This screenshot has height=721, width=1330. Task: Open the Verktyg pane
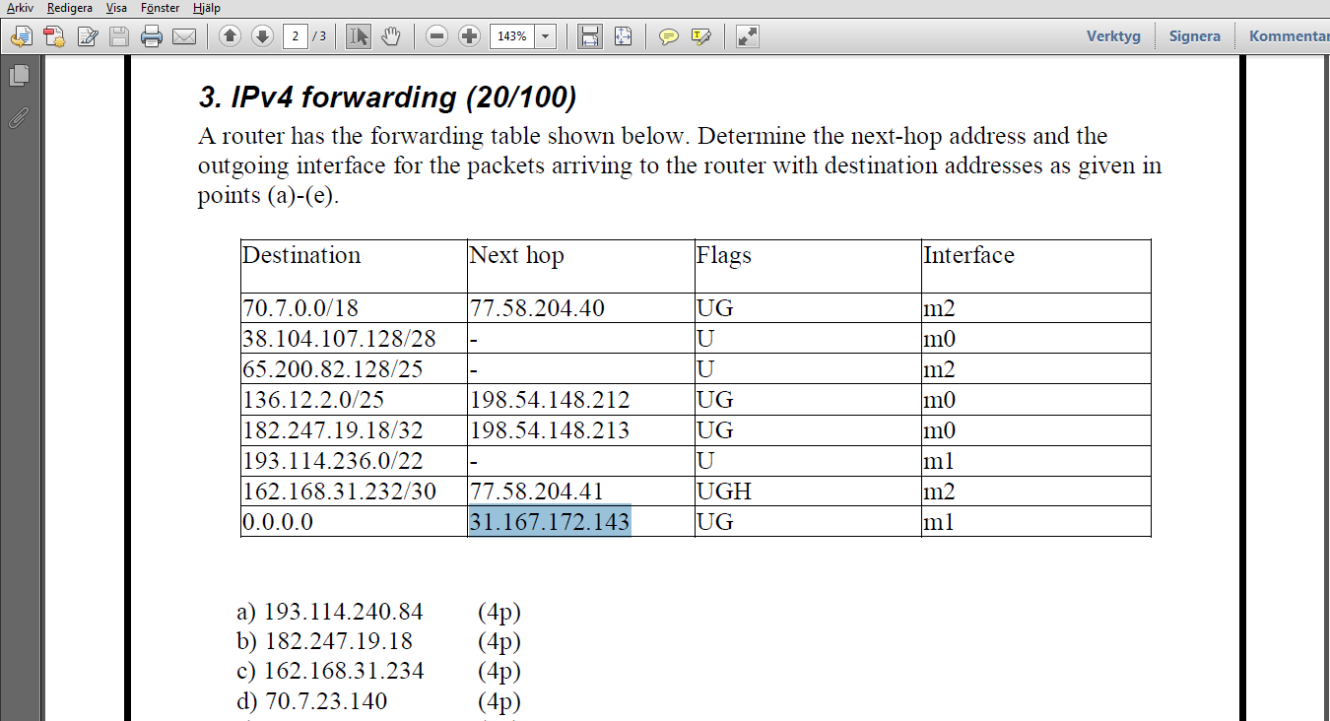coord(1113,36)
